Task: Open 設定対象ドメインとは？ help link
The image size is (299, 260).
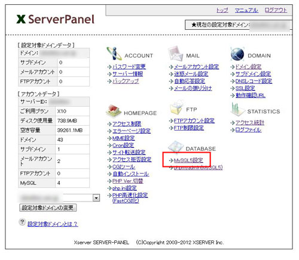Action: click(x=53, y=224)
